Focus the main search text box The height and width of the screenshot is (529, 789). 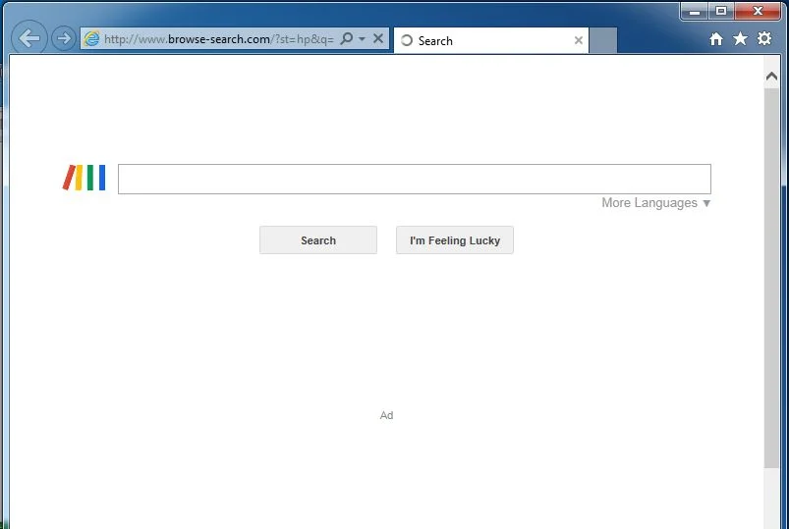point(414,179)
